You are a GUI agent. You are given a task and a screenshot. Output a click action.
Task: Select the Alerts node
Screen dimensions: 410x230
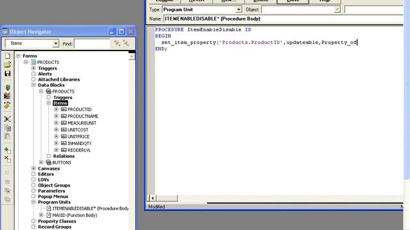pyautogui.click(x=45, y=74)
